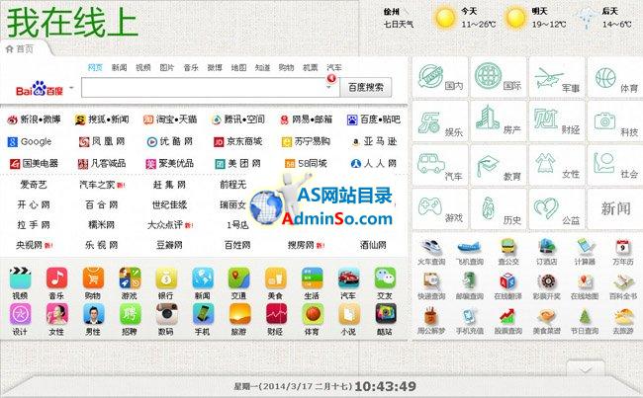This screenshot has height=398, width=643.
Task: Open the 科技 technology camera tile
Action: pyautogui.click(x=615, y=121)
